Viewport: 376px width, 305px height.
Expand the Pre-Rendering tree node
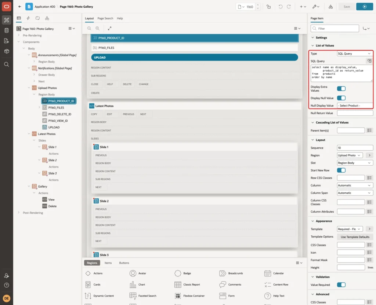point(18,35)
